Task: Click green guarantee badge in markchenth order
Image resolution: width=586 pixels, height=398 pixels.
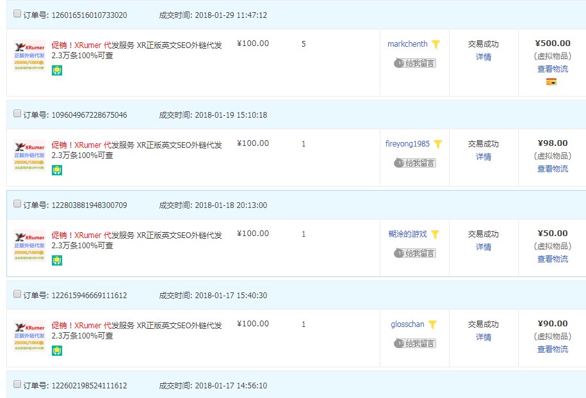Action: coord(57,70)
